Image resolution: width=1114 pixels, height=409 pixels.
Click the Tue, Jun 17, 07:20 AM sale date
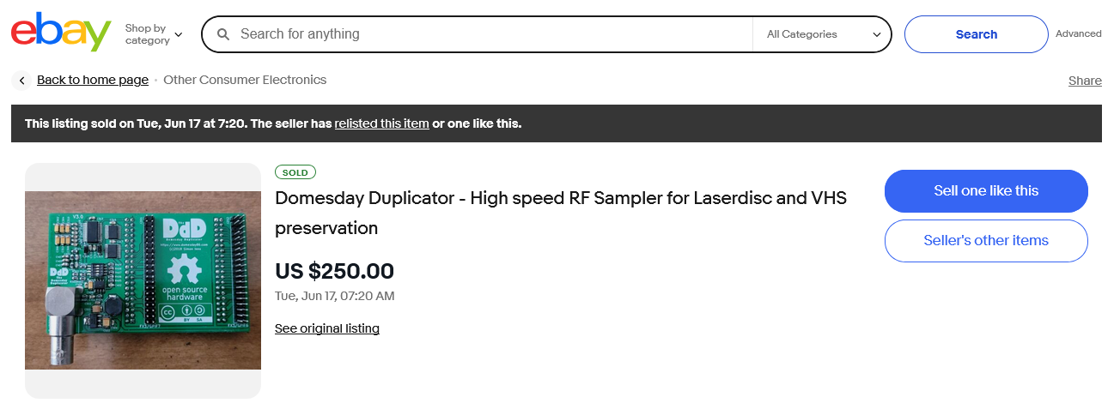click(x=334, y=296)
